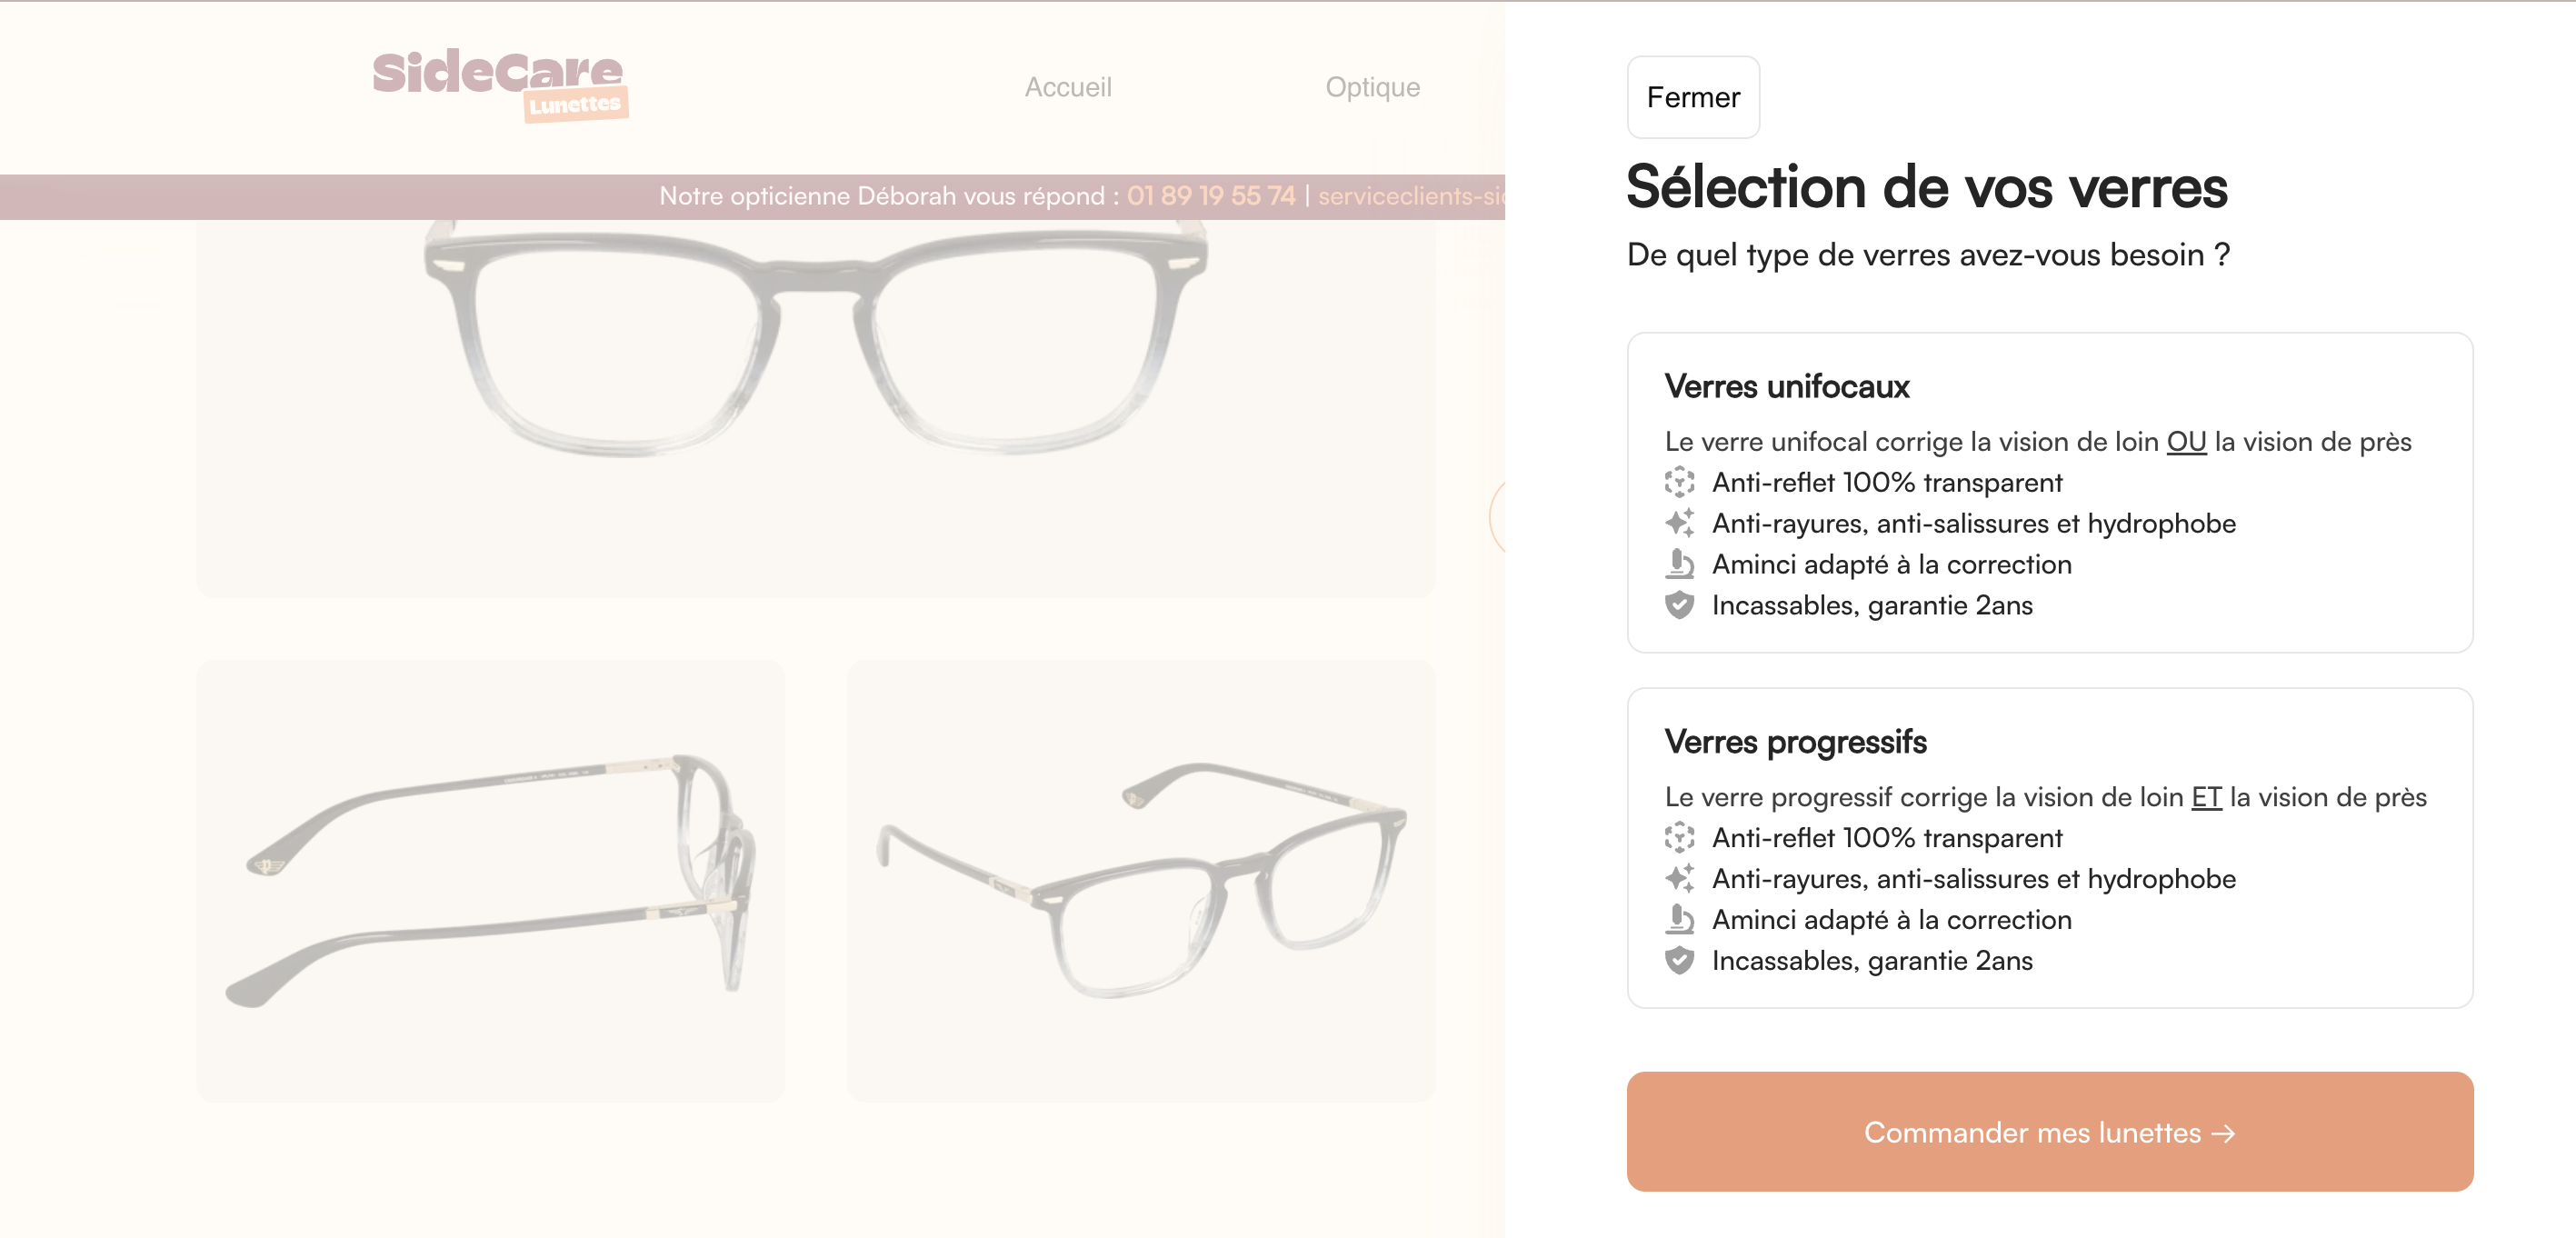This screenshot has height=1238, width=2576.
Task: Click the shield guarantee icon in unifocaux card
Action: [x=1679, y=605]
